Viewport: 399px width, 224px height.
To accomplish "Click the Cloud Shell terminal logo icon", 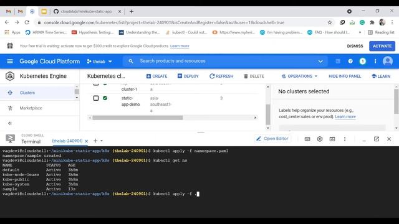I will click(x=10, y=138).
